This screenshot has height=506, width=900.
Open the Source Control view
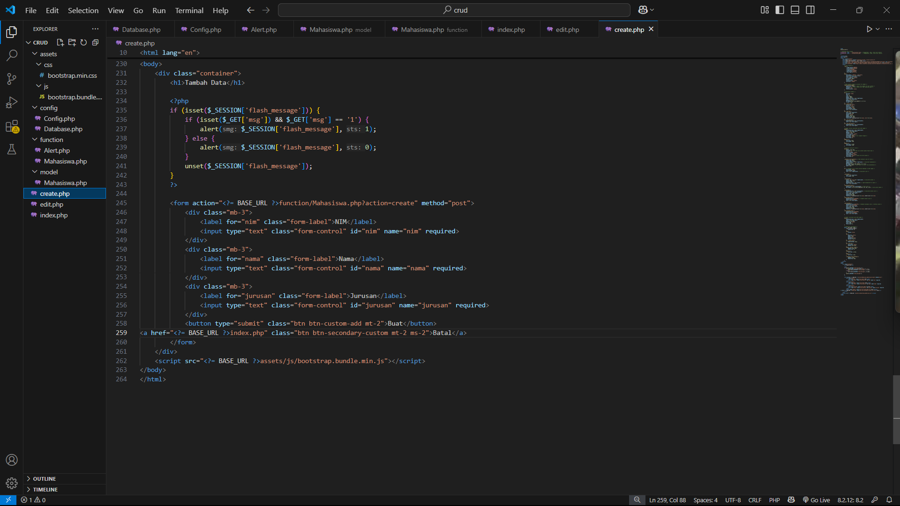tap(12, 79)
